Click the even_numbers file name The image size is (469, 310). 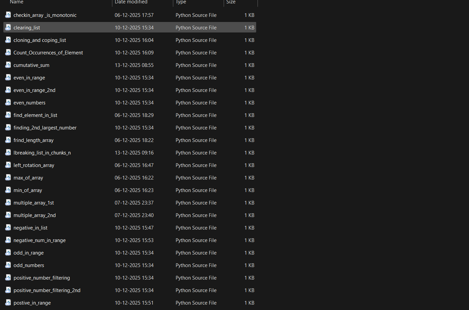click(x=29, y=103)
